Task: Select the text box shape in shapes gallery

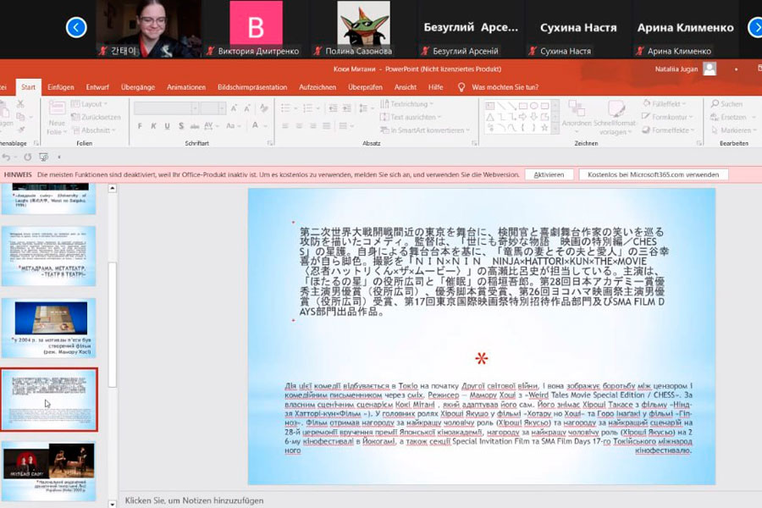Action: pyautogui.click(x=490, y=106)
